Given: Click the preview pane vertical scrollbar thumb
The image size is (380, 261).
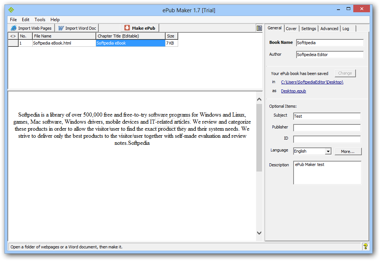Looking at the screenshot, I should (259, 138).
